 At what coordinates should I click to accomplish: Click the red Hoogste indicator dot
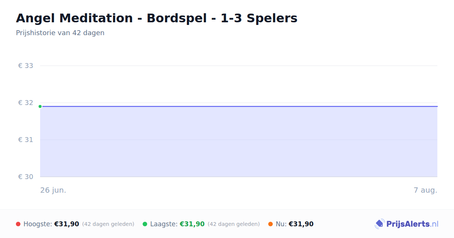point(18,224)
